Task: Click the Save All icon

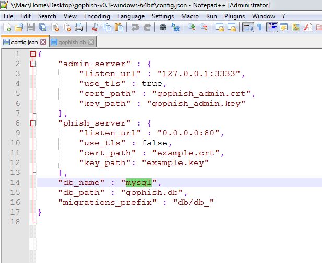Action: point(43,27)
